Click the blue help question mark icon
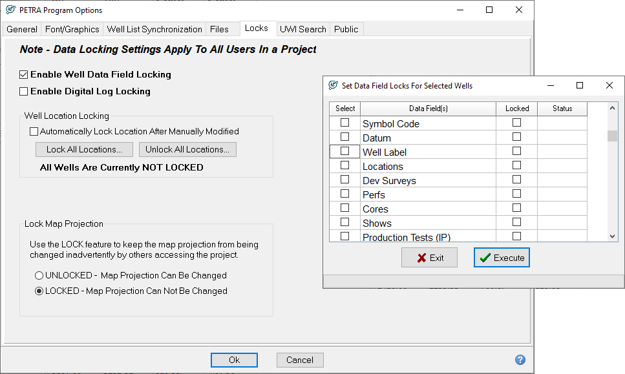The width and height of the screenshot is (625, 374). coord(520,360)
